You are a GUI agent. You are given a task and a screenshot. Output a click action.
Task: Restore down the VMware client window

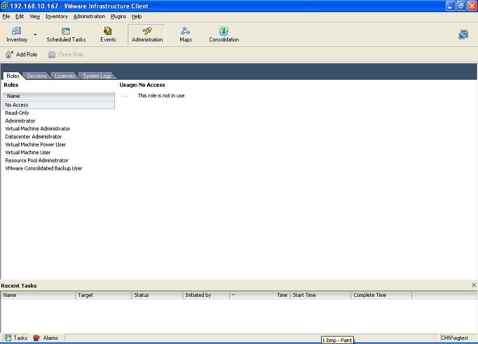[461, 6]
